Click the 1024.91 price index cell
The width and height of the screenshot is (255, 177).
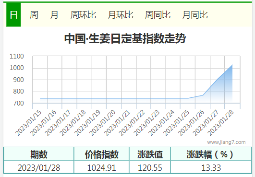coord(102,167)
